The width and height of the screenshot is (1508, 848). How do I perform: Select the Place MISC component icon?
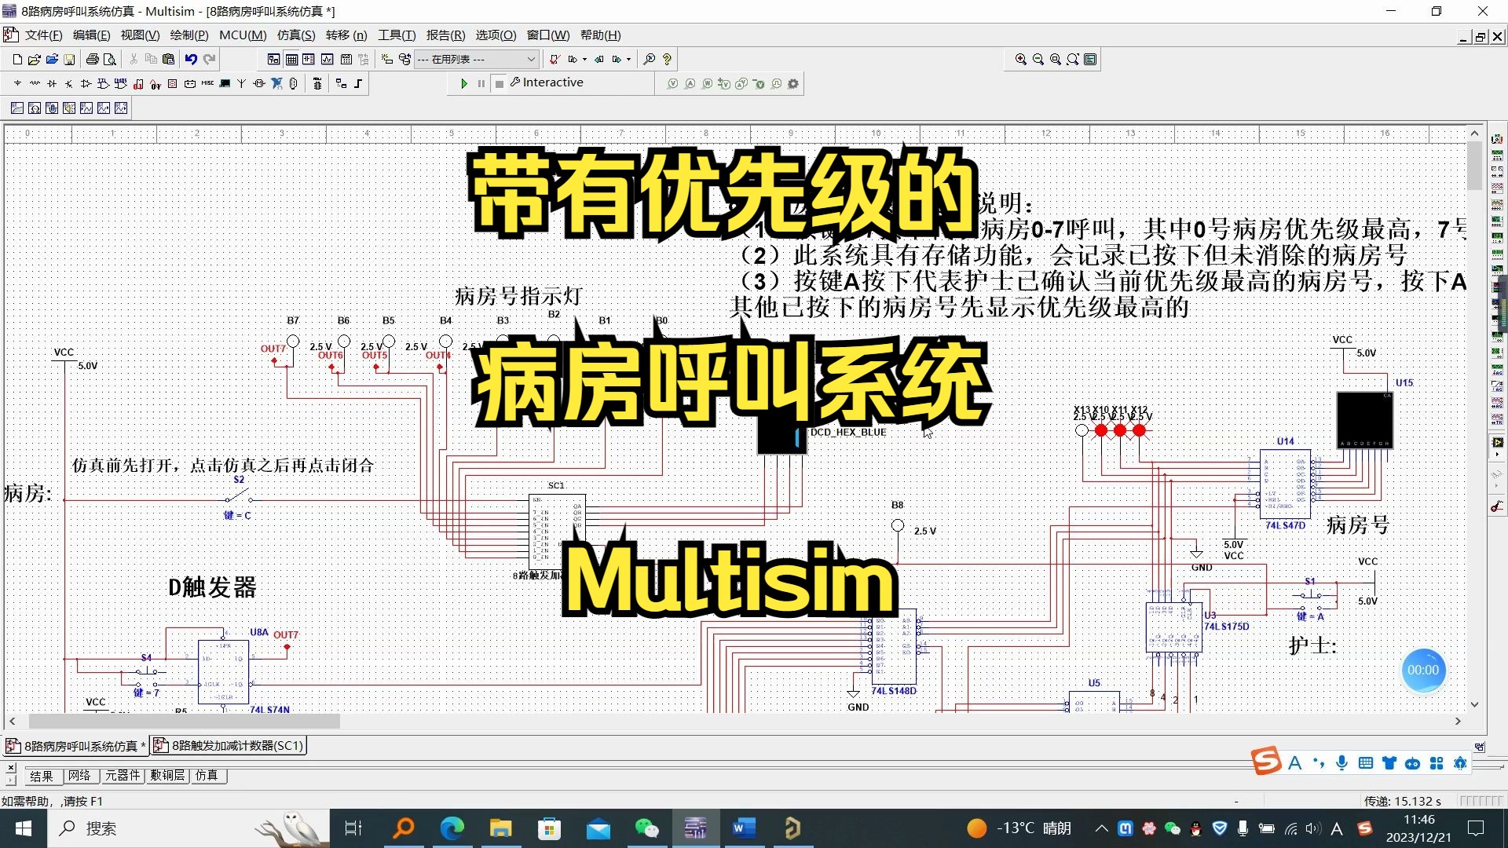(x=207, y=83)
